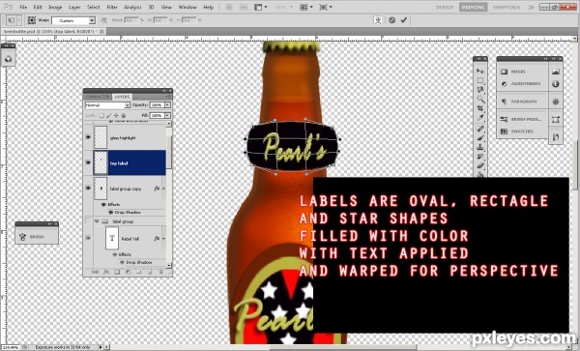Image resolution: width=580 pixels, height=351 pixels.
Task: Select the Crop tool
Action: (x=480, y=108)
